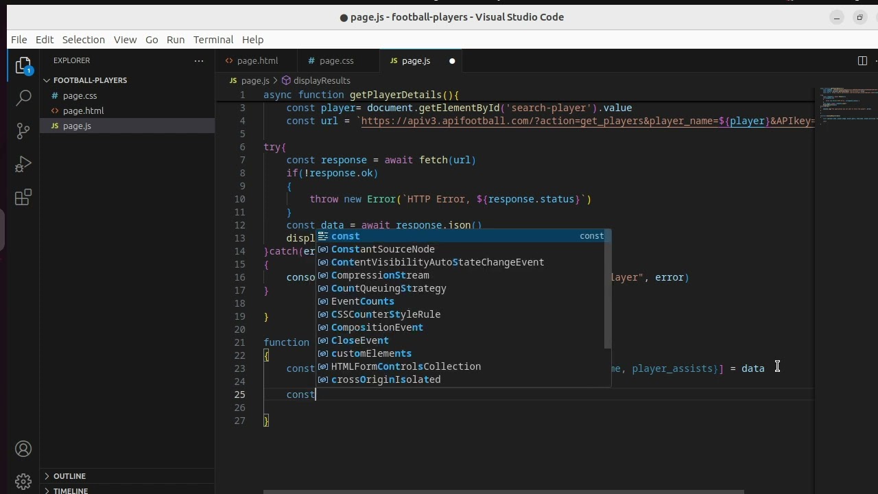The image size is (878, 494).
Task: Open Explorer views and more actions ellipsis
Action: coord(199,60)
